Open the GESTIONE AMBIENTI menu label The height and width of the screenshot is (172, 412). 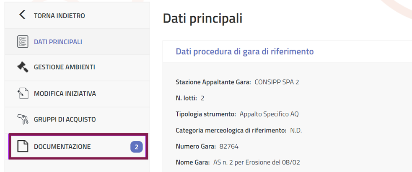click(64, 67)
